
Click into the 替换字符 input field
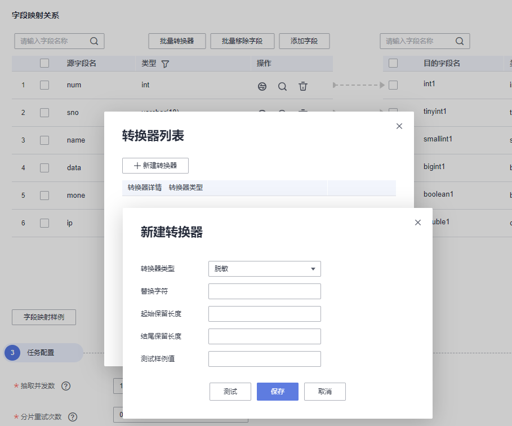point(264,291)
